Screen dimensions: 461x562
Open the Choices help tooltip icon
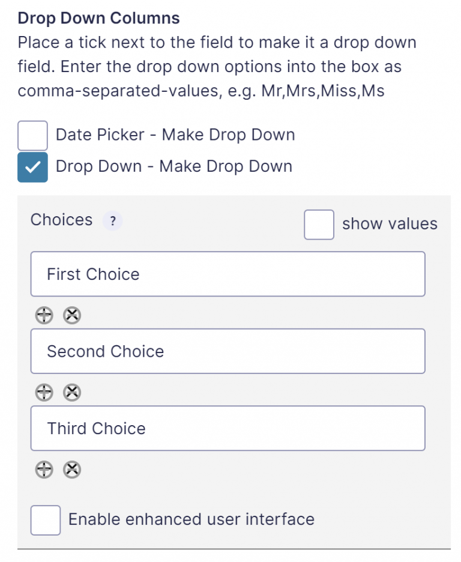tap(112, 221)
